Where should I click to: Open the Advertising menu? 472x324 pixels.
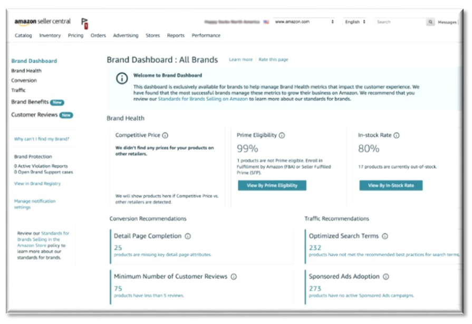pyautogui.click(x=126, y=35)
